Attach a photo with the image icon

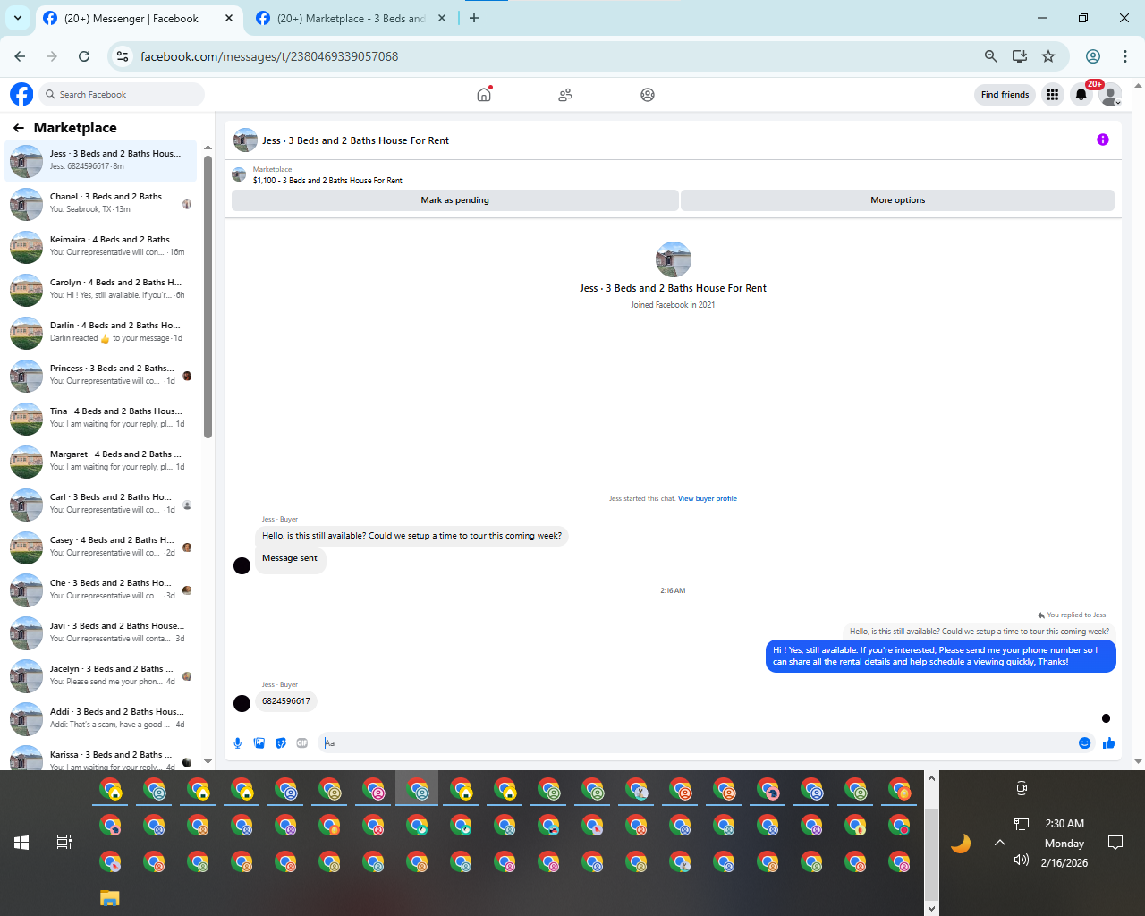tap(259, 743)
